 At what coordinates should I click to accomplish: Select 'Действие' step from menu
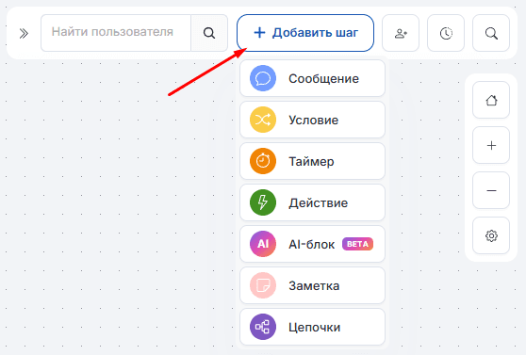tap(312, 202)
